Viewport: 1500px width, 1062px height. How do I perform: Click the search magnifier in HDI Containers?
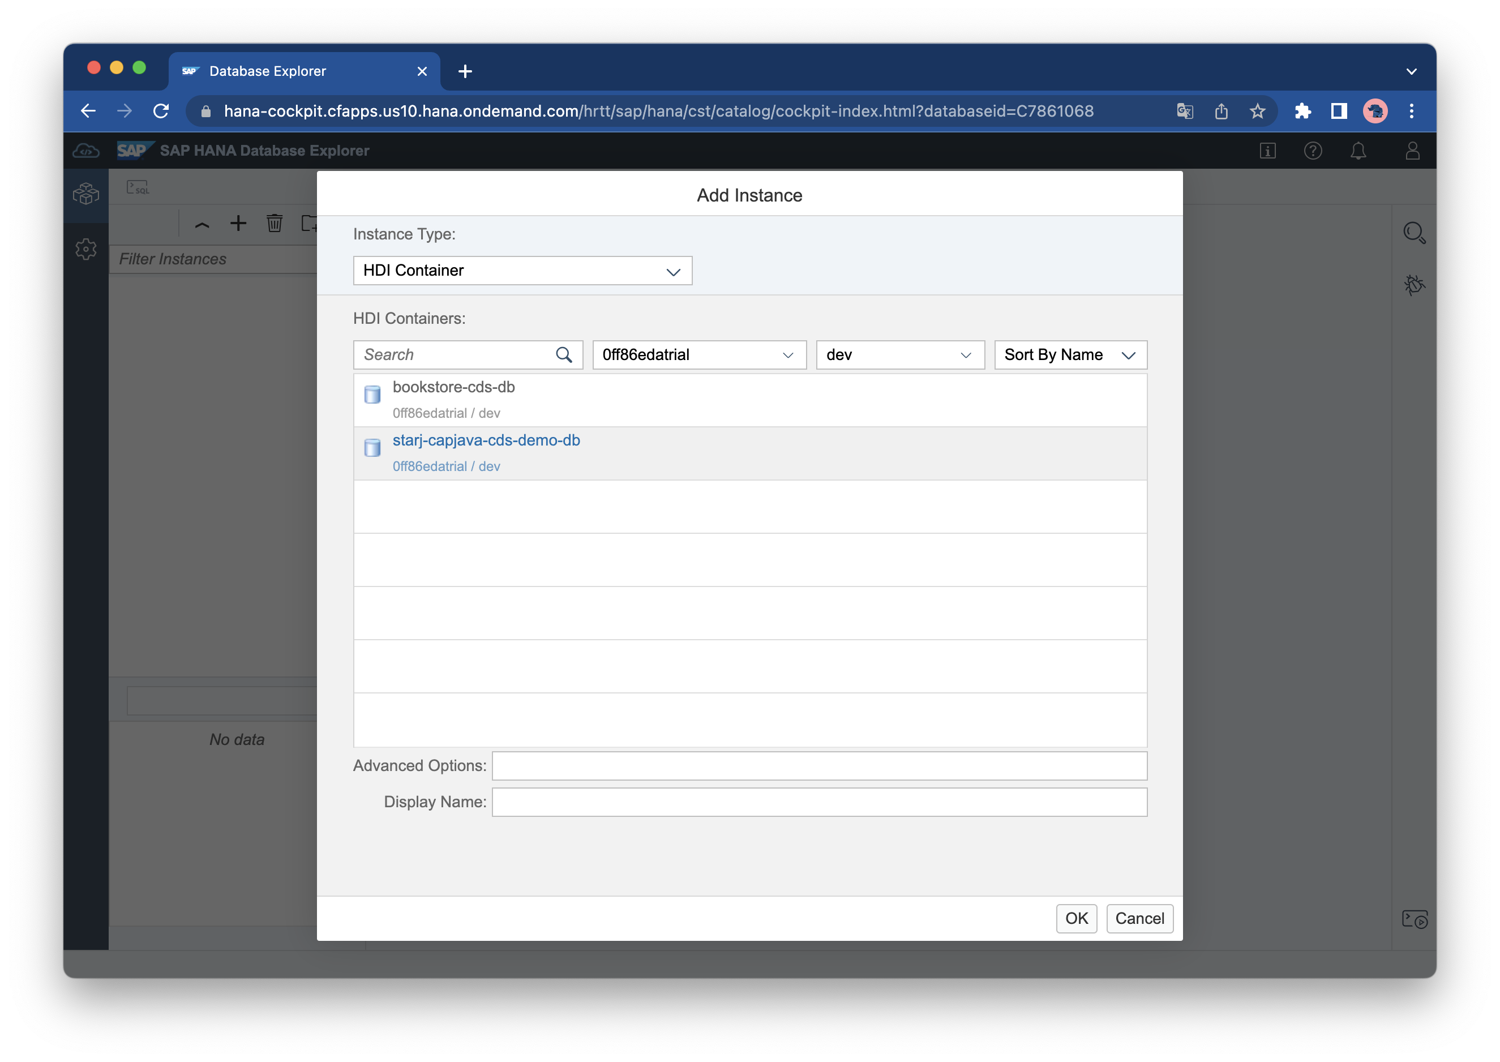pyautogui.click(x=563, y=354)
